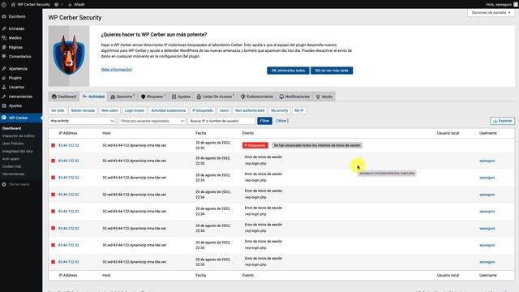Open 'Anti-spam' in the WP Cerber submenu
The width and height of the screenshot is (519, 292).
[x=11, y=159]
